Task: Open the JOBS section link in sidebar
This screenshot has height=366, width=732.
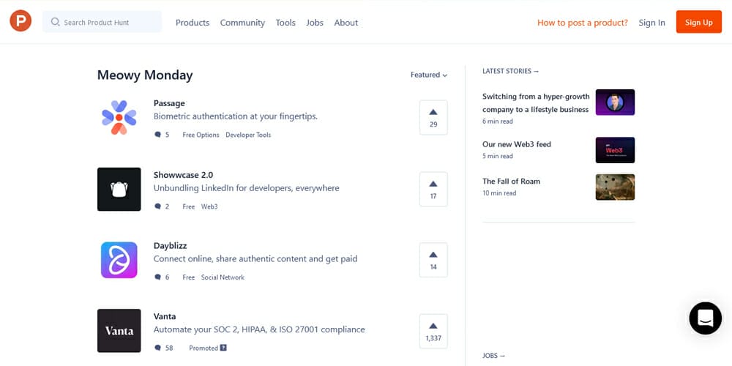Action: 494,356
